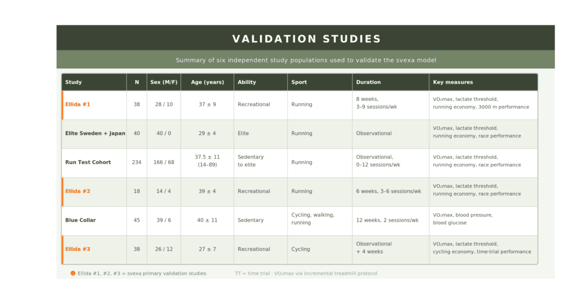Select the Elite Sweden + Japan study name
Viewport: 580px width, 304px height.
(95, 133)
